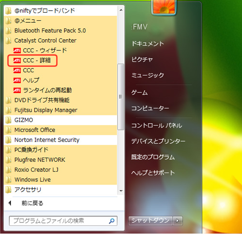Click the Catalyst Control Center folder icon
The height and width of the screenshot is (234, 242).
tap(8, 41)
